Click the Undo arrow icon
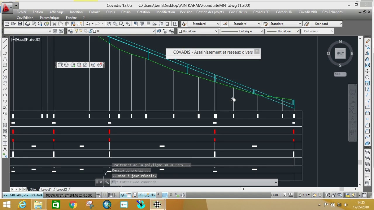Image resolution: width=374 pixels, height=210 pixels. point(87,24)
